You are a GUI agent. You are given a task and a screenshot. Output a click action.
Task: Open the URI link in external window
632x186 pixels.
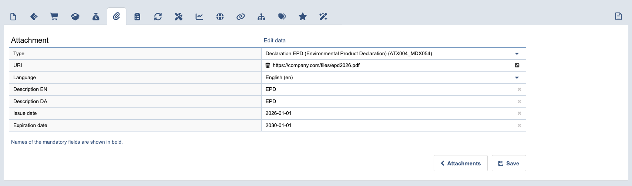click(x=517, y=65)
